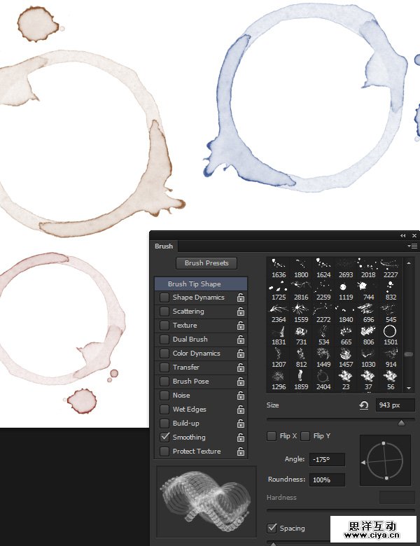Image resolution: width=420 pixels, height=546 pixels.
Task: Click the Size slider handle
Action: click(x=401, y=423)
